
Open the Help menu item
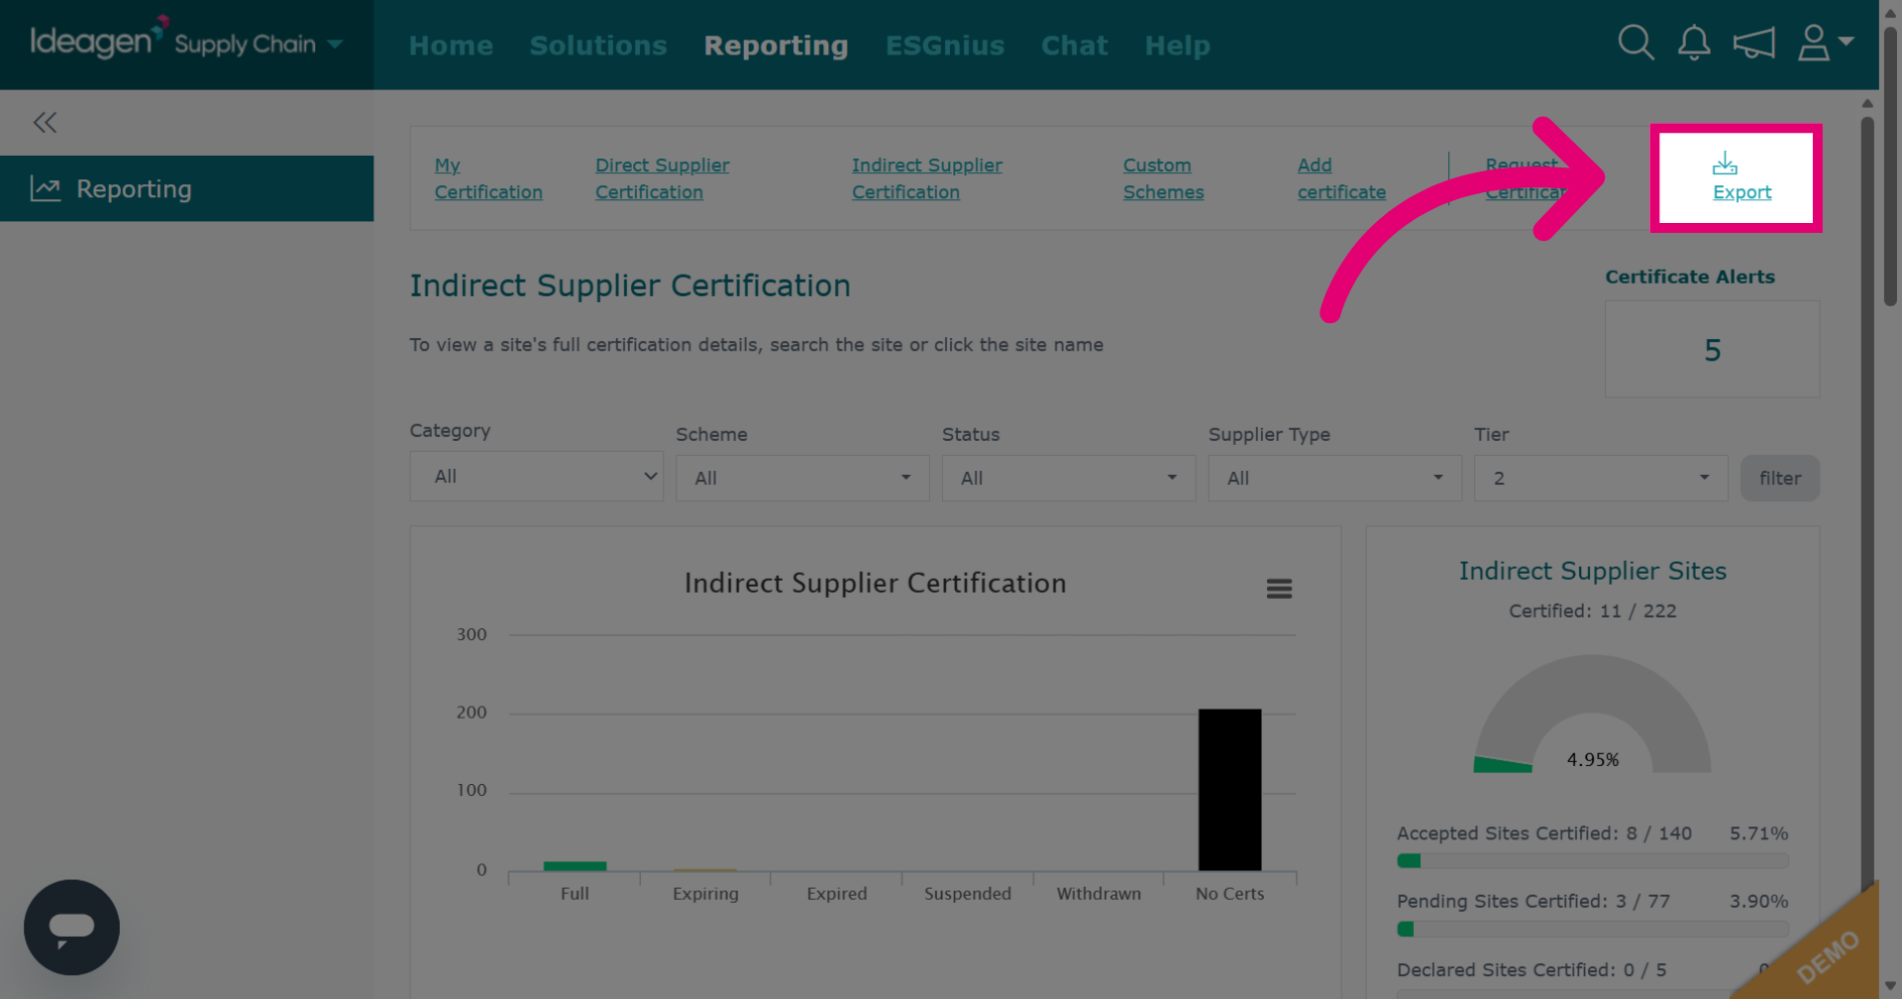click(x=1177, y=46)
